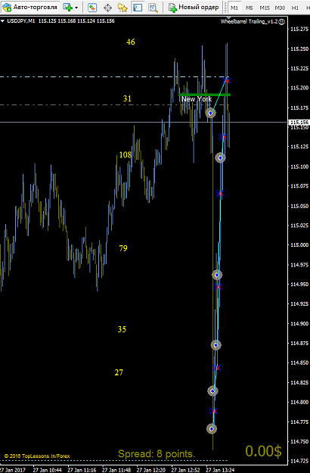Switch to the H1 timeframe
The width and height of the screenshot is (310, 473).
(295, 8)
